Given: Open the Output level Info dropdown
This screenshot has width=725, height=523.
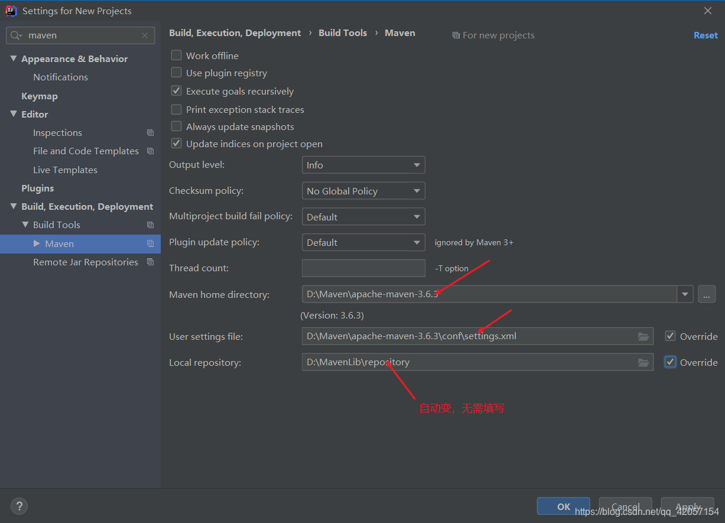Looking at the screenshot, I should point(363,165).
